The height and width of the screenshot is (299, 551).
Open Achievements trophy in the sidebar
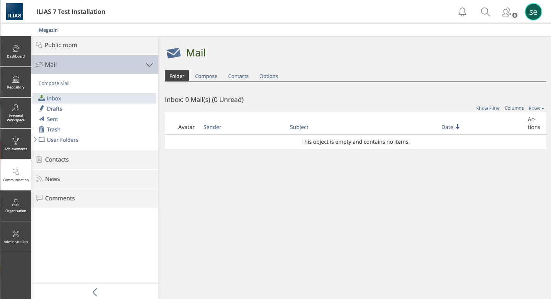coord(16,144)
